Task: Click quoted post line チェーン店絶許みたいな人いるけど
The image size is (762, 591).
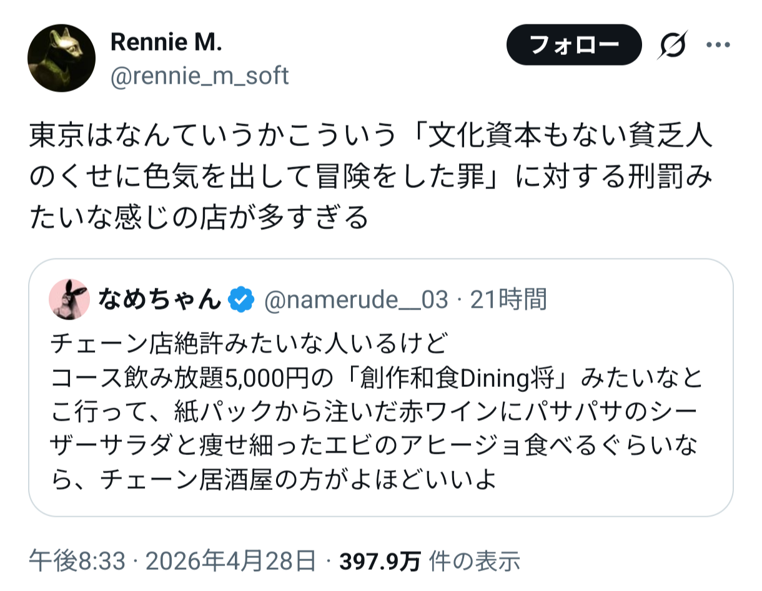Action: [249, 344]
